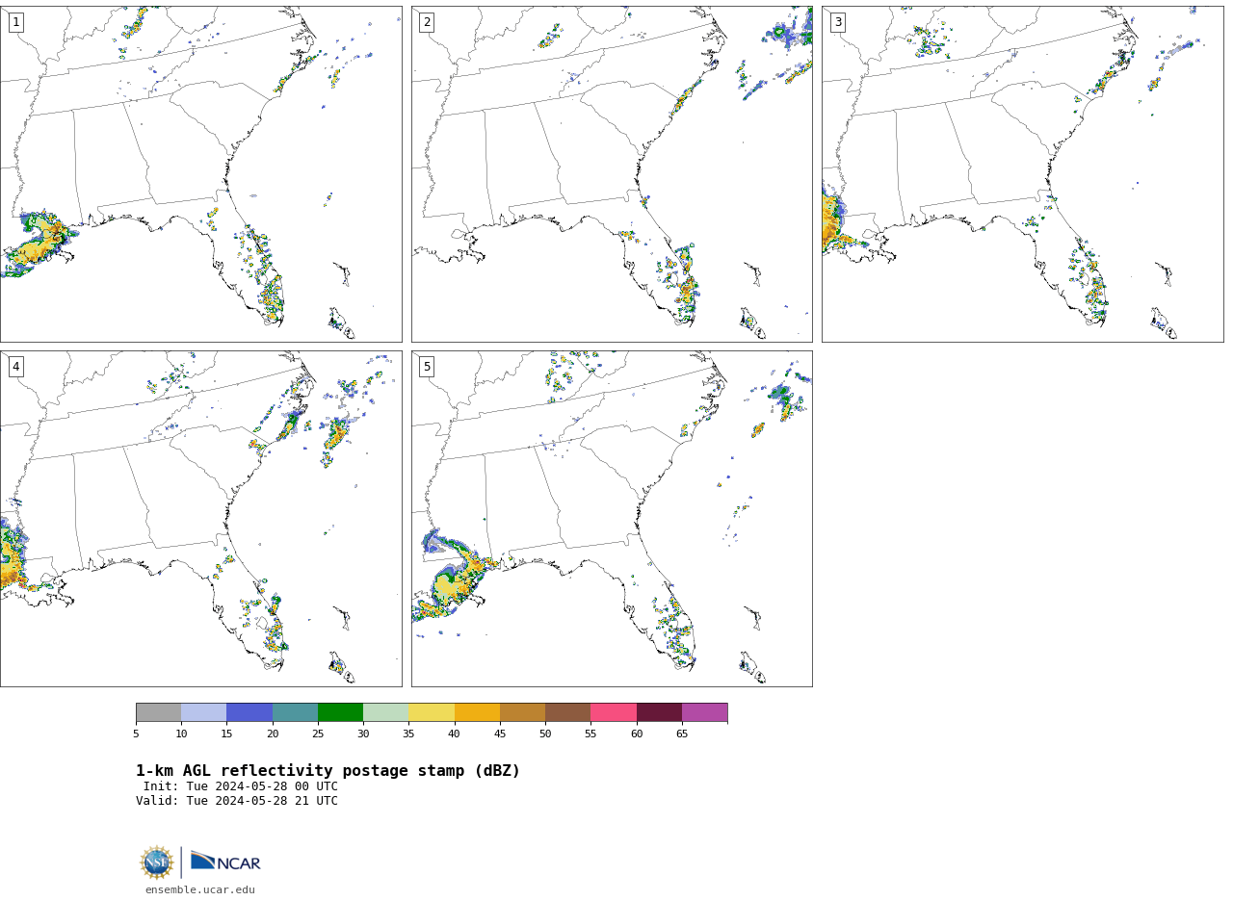Click the blue 15-20 dBZ swatch
Image resolution: width=1233 pixels, height=901 pixels.
[x=249, y=712]
